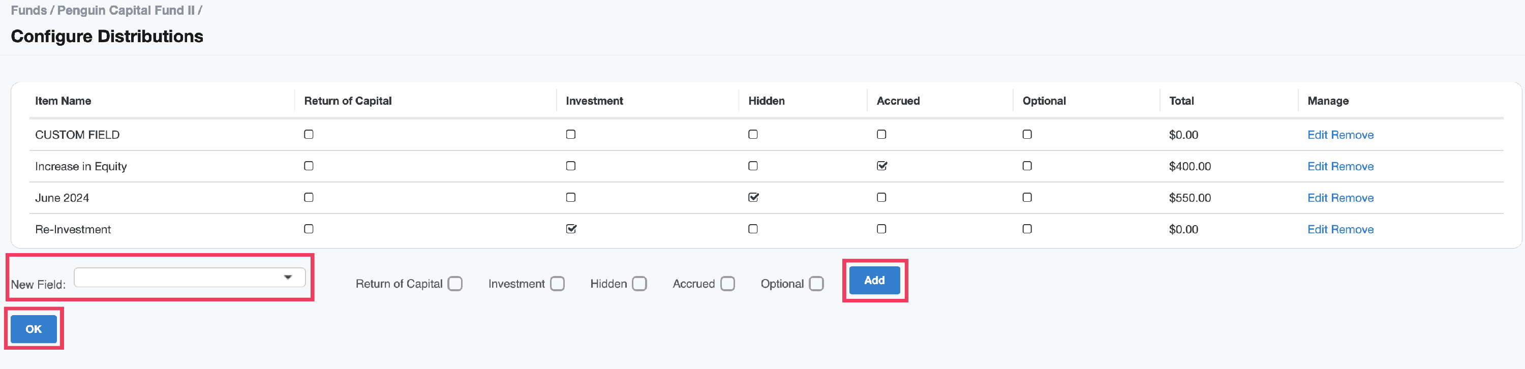Viewport: 1525px width, 369px height.
Task: Check Hidden for Re-Investment row
Action: (x=753, y=229)
